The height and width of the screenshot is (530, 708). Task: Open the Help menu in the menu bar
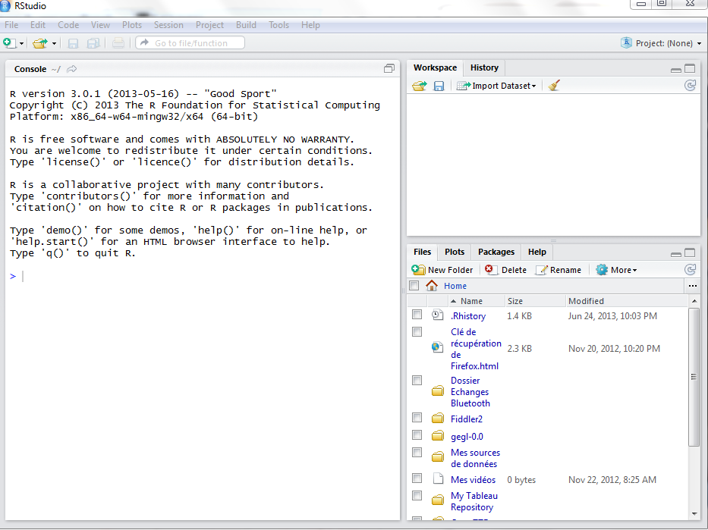tap(310, 25)
